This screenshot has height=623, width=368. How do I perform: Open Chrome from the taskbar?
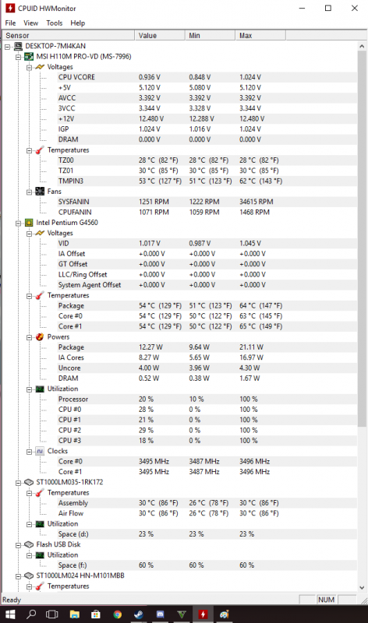tap(118, 614)
